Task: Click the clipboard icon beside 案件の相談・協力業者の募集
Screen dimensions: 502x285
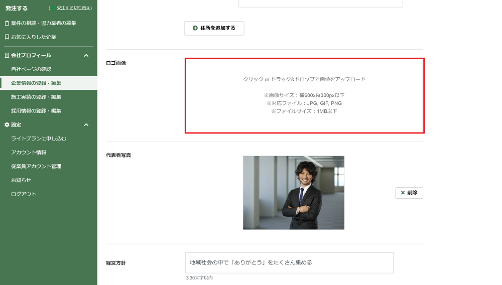Action: click(7, 23)
